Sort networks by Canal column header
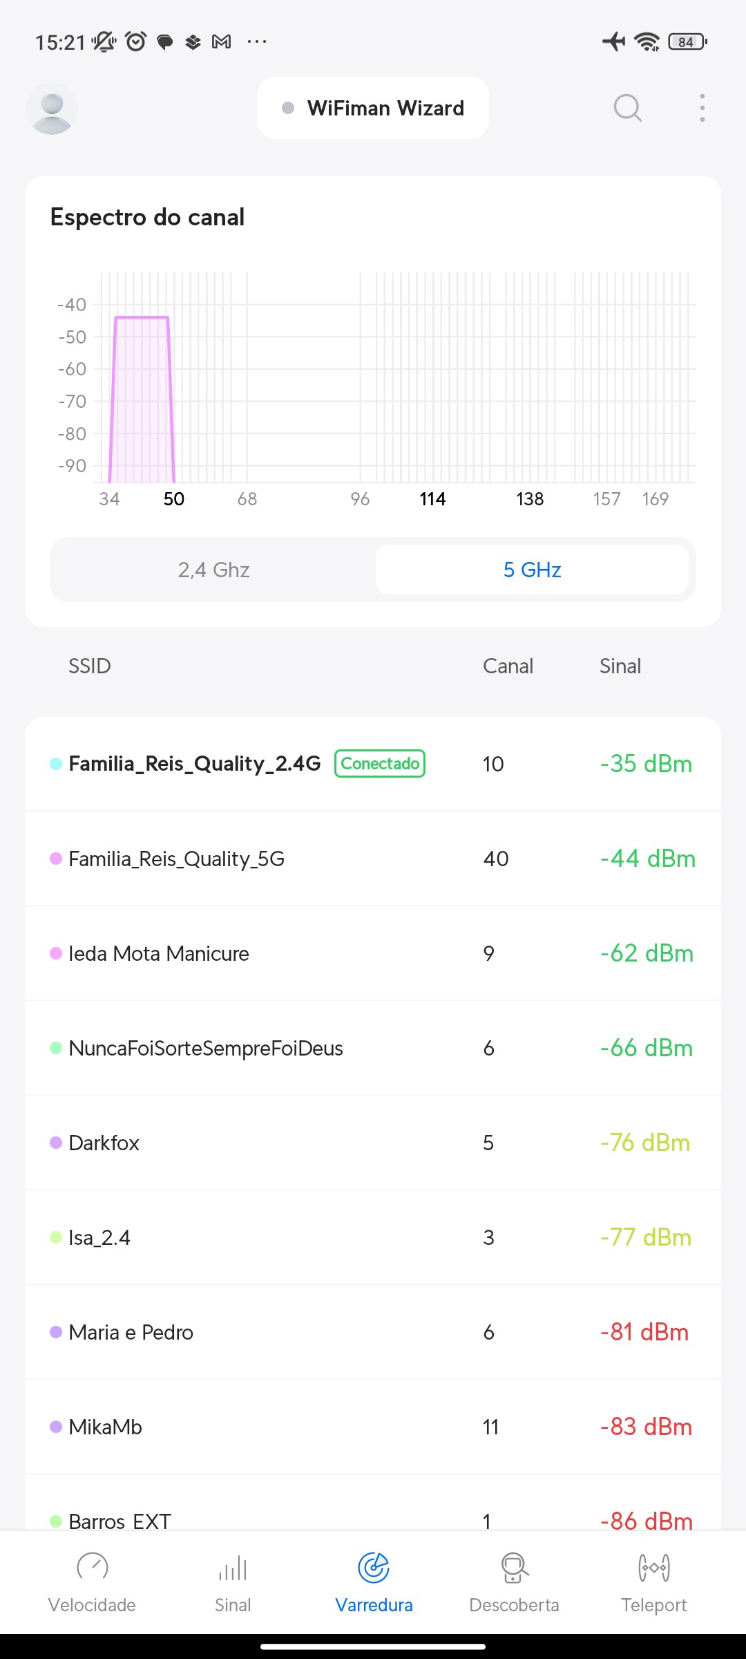Viewport: 746px width, 1659px height. point(508,666)
